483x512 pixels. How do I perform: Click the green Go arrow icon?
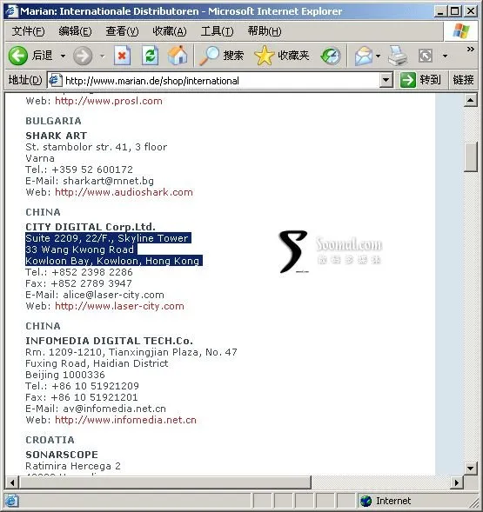tap(408, 80)
